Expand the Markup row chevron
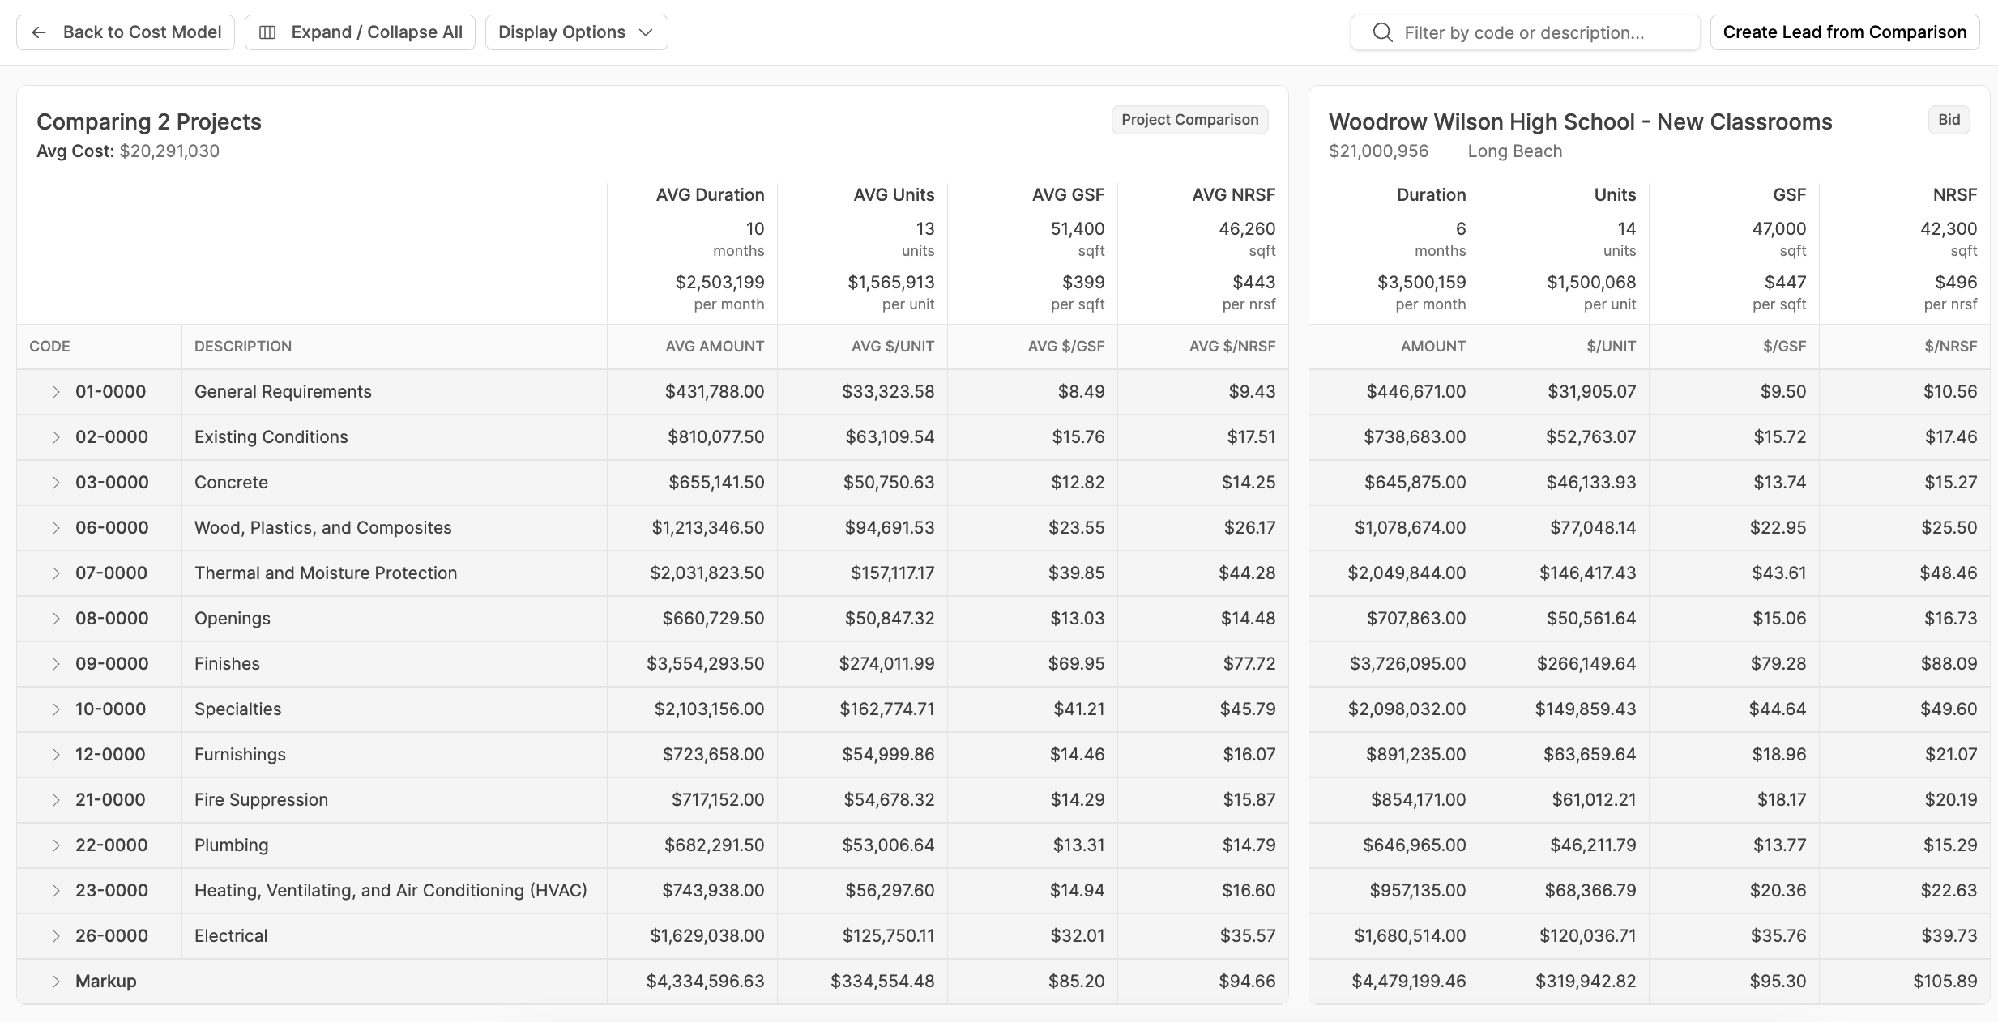The height and width of the screenshot is (1022, 1998). click(x=56, y=982)
